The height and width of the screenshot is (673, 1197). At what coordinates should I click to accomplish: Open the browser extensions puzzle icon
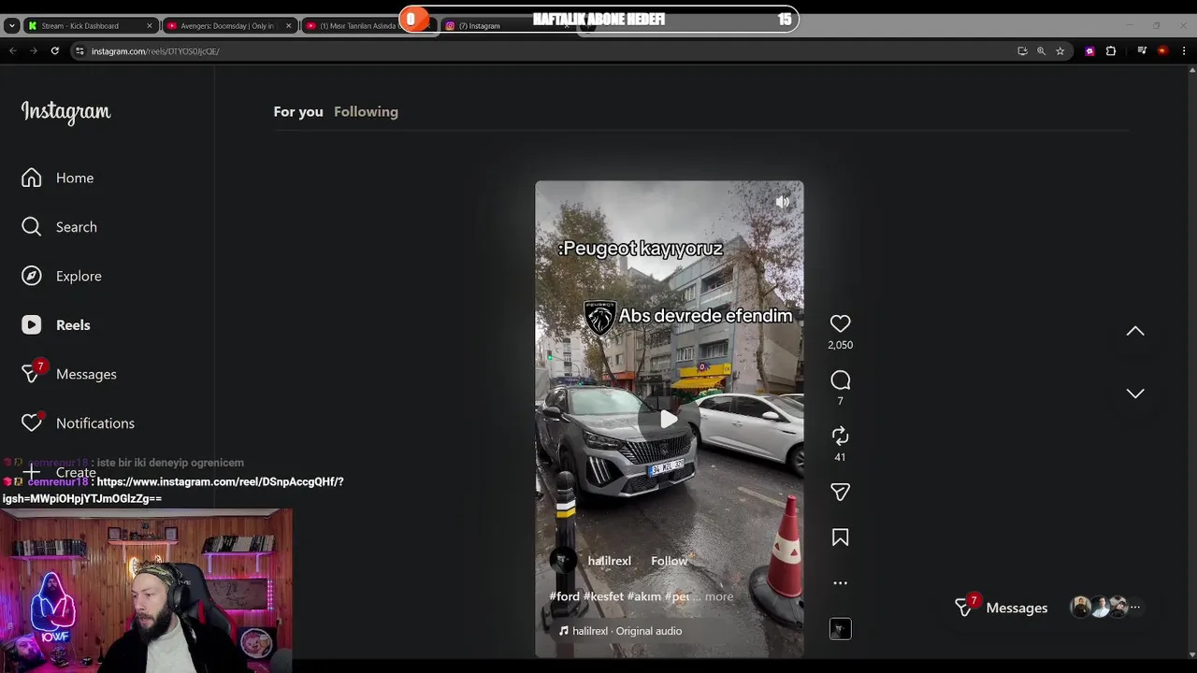point(1111,51)
